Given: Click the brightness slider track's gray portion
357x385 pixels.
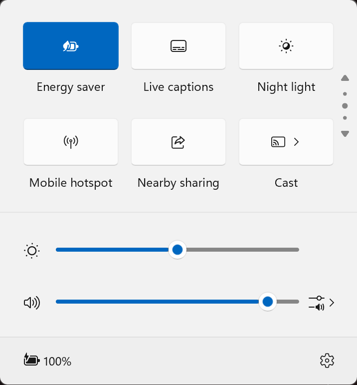Looking at the screenshot, I should 242,250.
